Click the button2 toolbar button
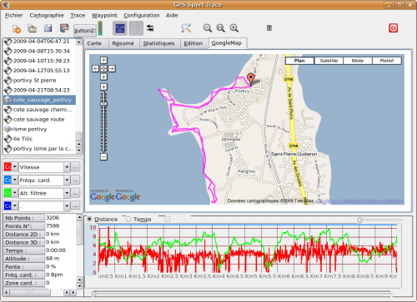This screenshot has height=302, width=417. pyautogui.click(x=85, y=31)
